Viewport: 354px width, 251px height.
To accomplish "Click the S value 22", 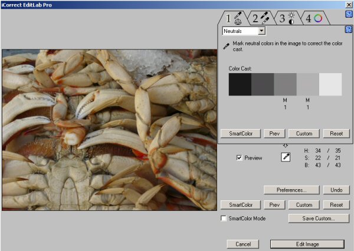I will click(x=318, y=158).
